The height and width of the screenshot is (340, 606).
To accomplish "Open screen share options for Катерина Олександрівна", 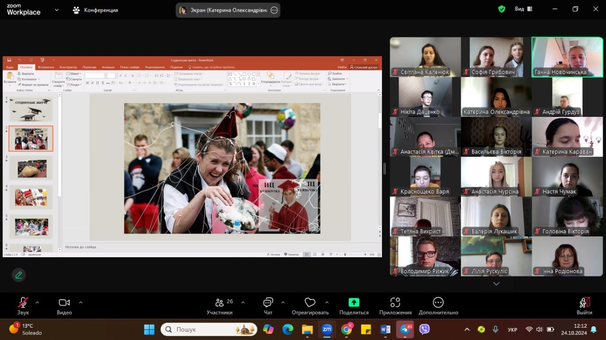I will click(274, 10).
